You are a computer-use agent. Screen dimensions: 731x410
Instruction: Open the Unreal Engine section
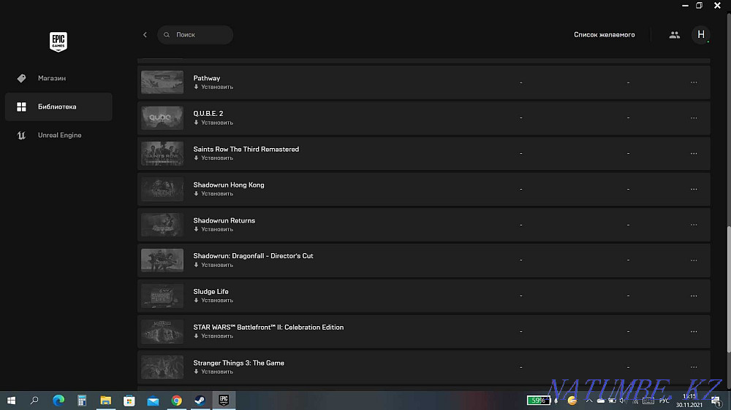[58, 135]
